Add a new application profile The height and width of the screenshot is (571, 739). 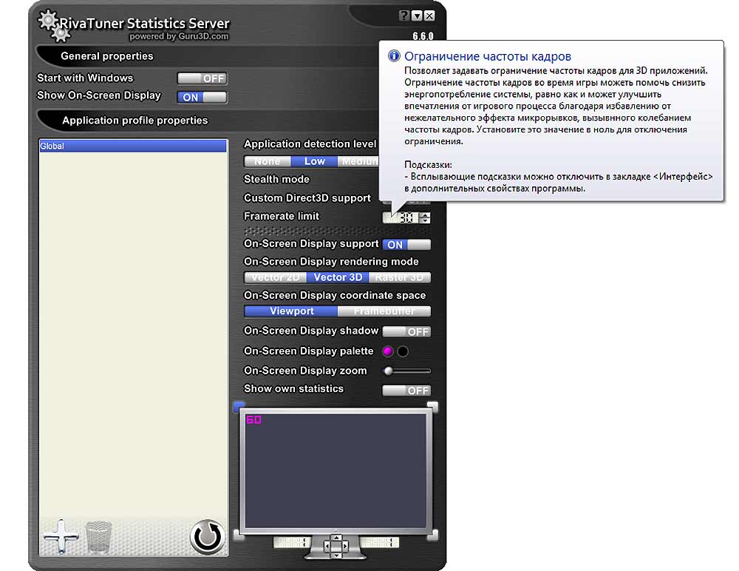click(x=61, y=536)
